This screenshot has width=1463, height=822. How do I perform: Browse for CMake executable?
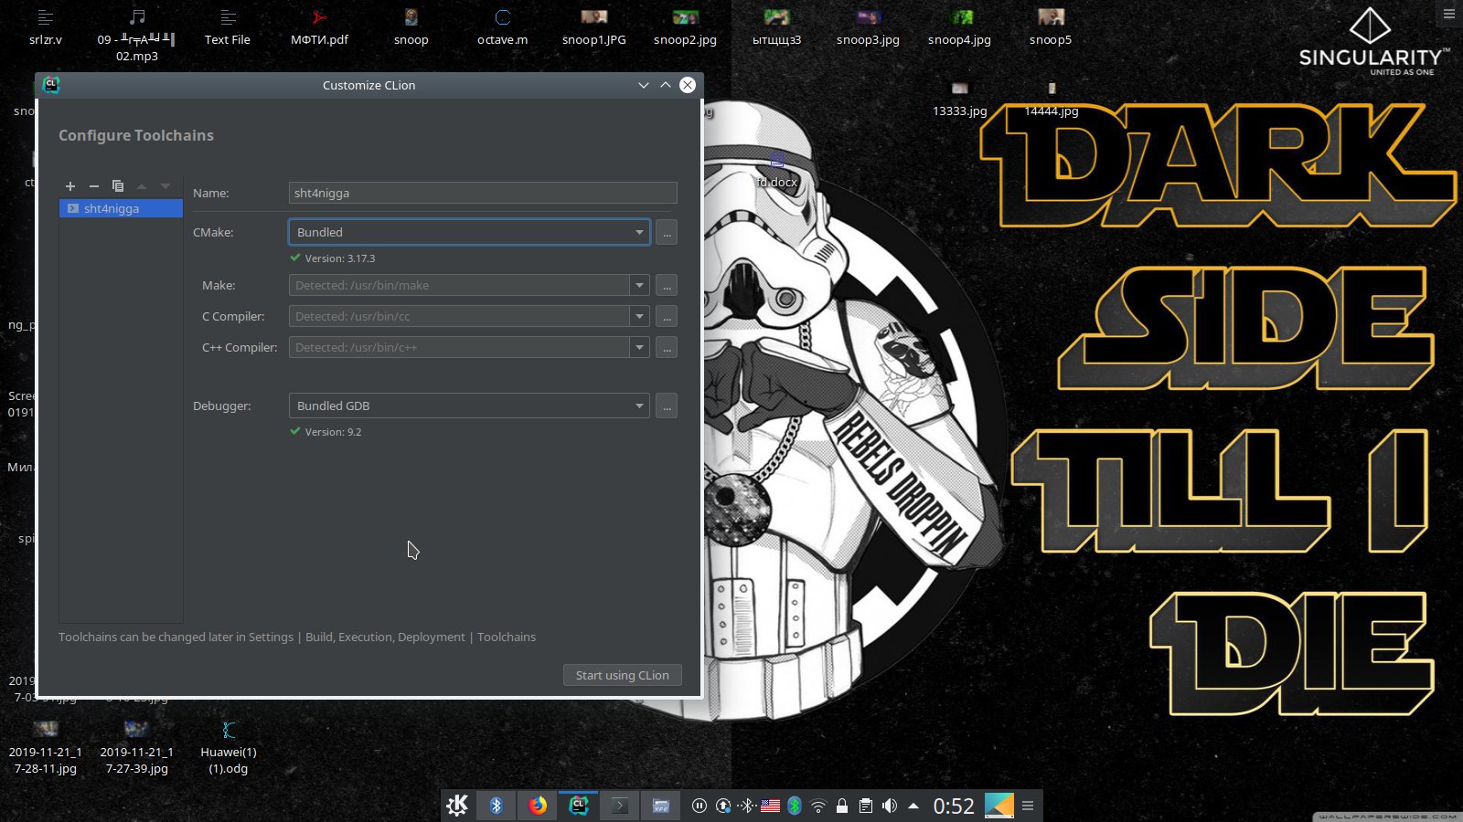pyautogui.click(x=667, y=233)
